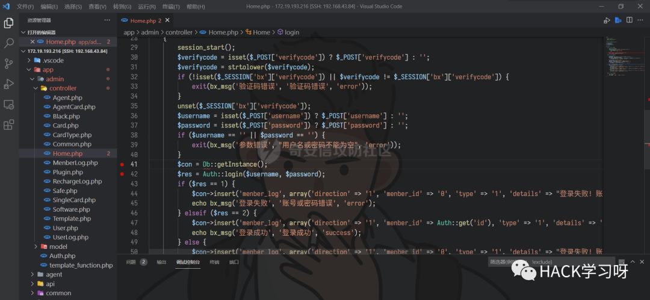Image resolution: width=650 pixels, height=300 pixels.
Task: Open the Search view in activity bar
Action: tap(9, 43)
